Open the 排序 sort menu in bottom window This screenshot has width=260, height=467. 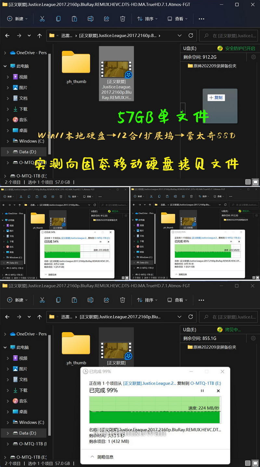click(x=147, y=300)
